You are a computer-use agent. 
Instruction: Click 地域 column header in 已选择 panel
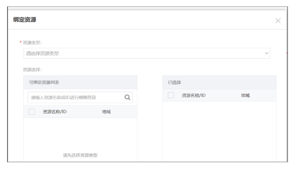(245, 95)
